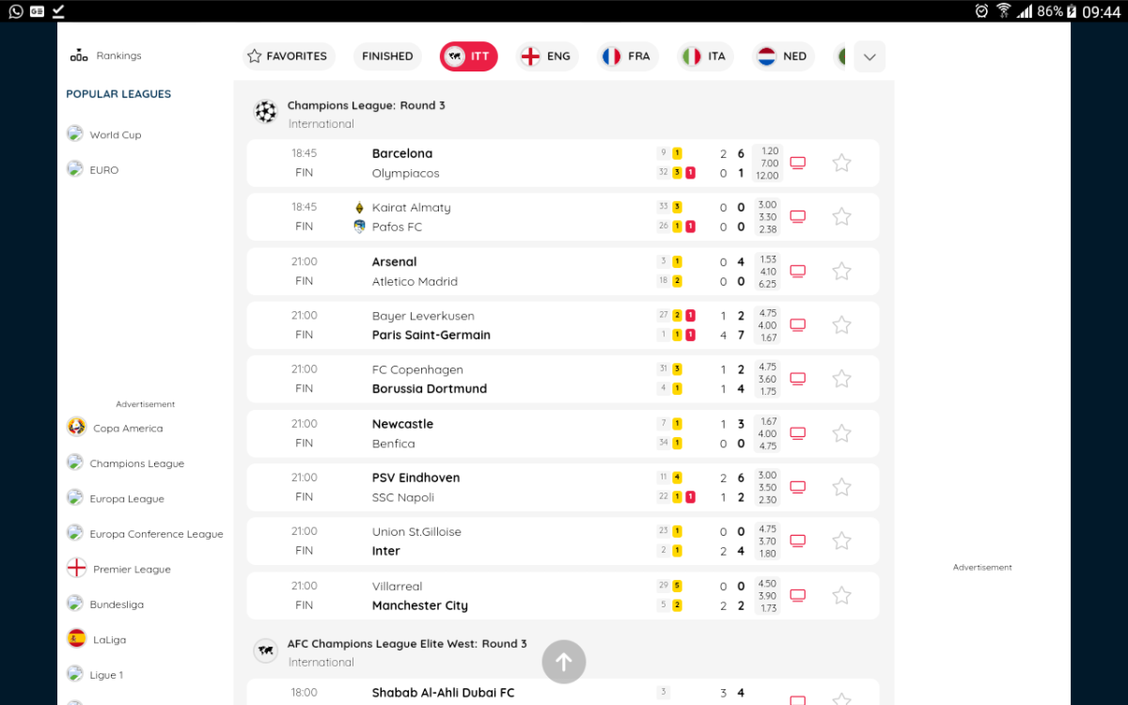Image resolution: width=1128 pixels, height=705 pixels.
Task: Tap TV icon on PSV Eindhoven match
Action: click(x=797, y=488)
